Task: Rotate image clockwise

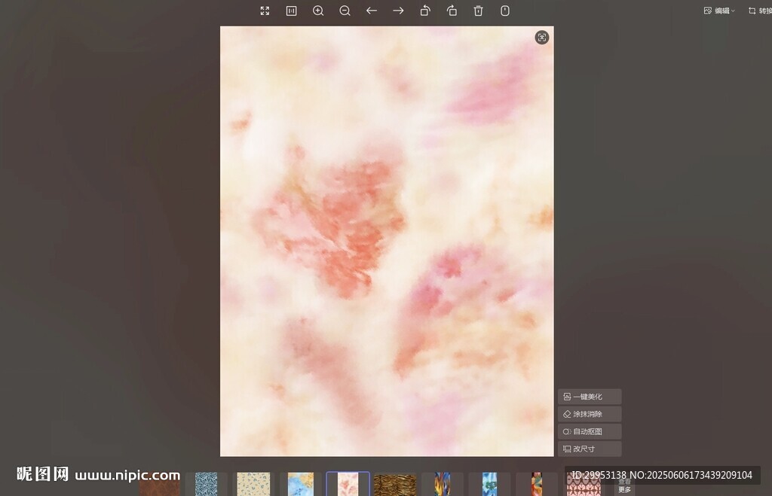Action: pos(452,11)
